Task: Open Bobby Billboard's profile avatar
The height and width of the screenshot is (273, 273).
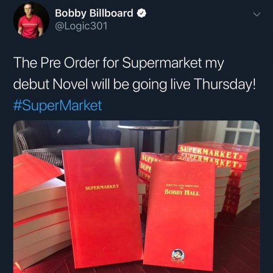Action: click(x=31, y=20)
